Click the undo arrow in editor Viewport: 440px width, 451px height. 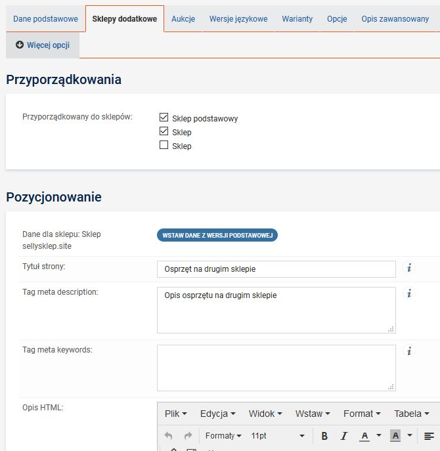tap(169, 436)
